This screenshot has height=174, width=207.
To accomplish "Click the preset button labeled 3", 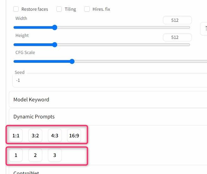I will 55,155.
